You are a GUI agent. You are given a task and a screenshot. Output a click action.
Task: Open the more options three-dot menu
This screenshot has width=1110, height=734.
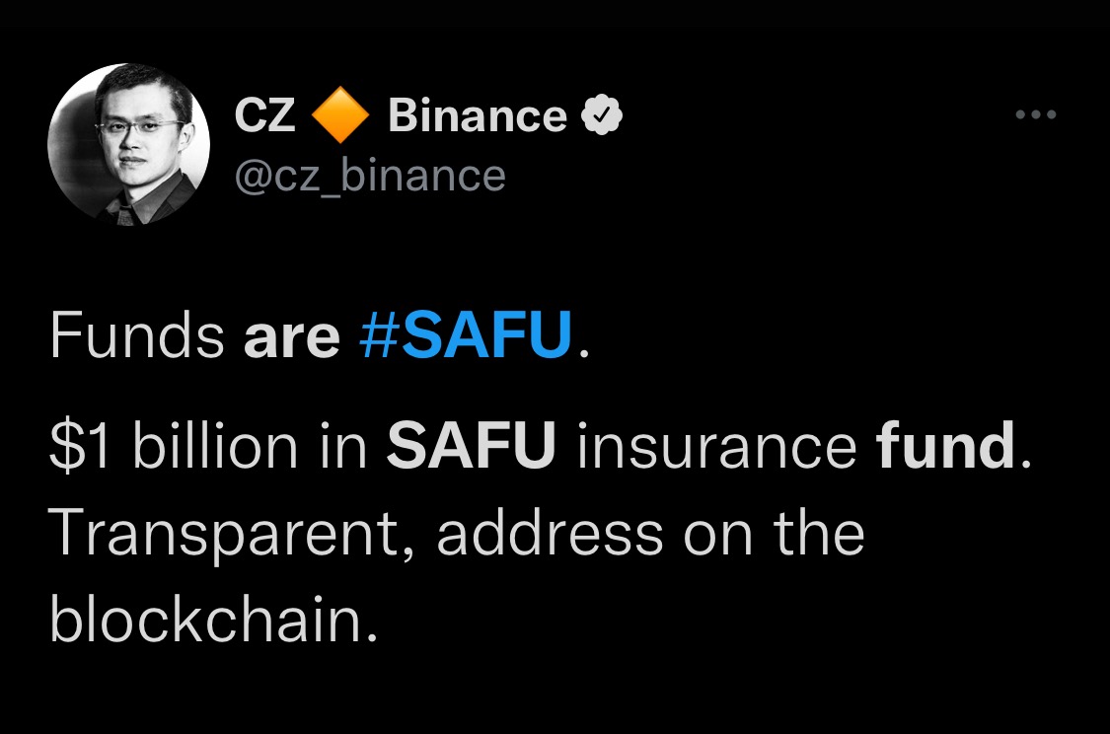click(1036, 115)
